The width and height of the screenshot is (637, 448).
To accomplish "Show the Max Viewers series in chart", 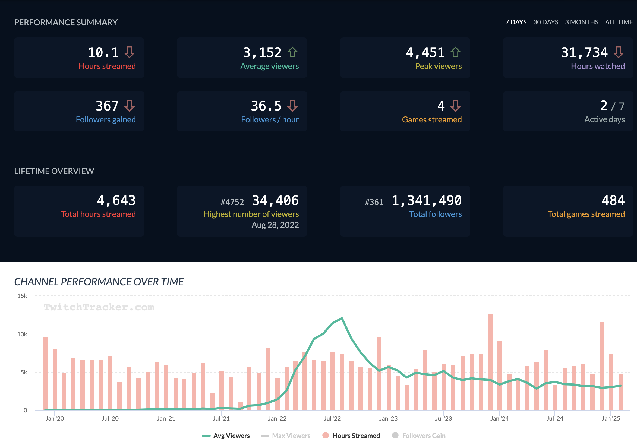I will (291, 436).
